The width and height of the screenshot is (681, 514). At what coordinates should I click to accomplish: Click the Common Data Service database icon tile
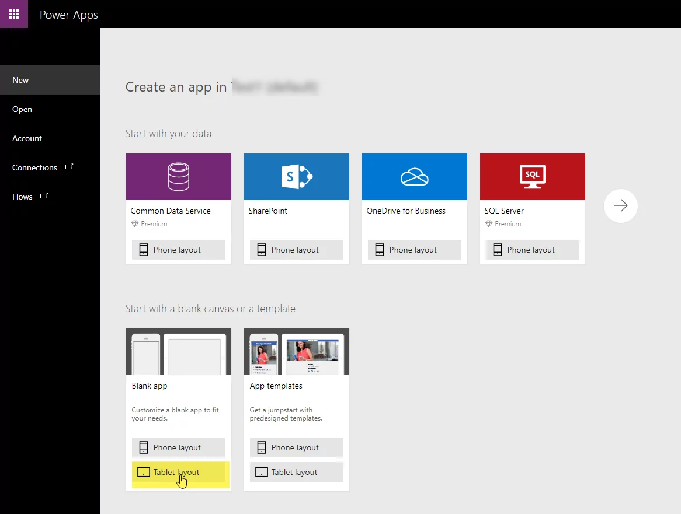tap(179, 177)
